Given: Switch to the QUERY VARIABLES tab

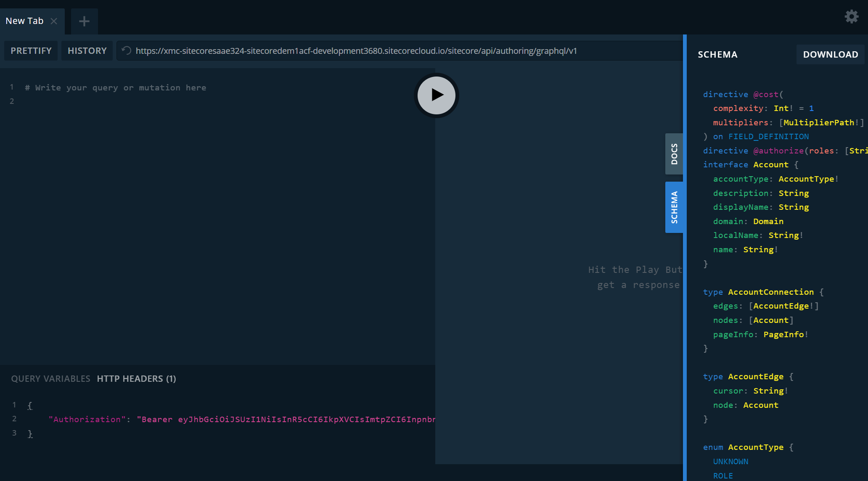Looking at the screenshot, I should 50,379.
